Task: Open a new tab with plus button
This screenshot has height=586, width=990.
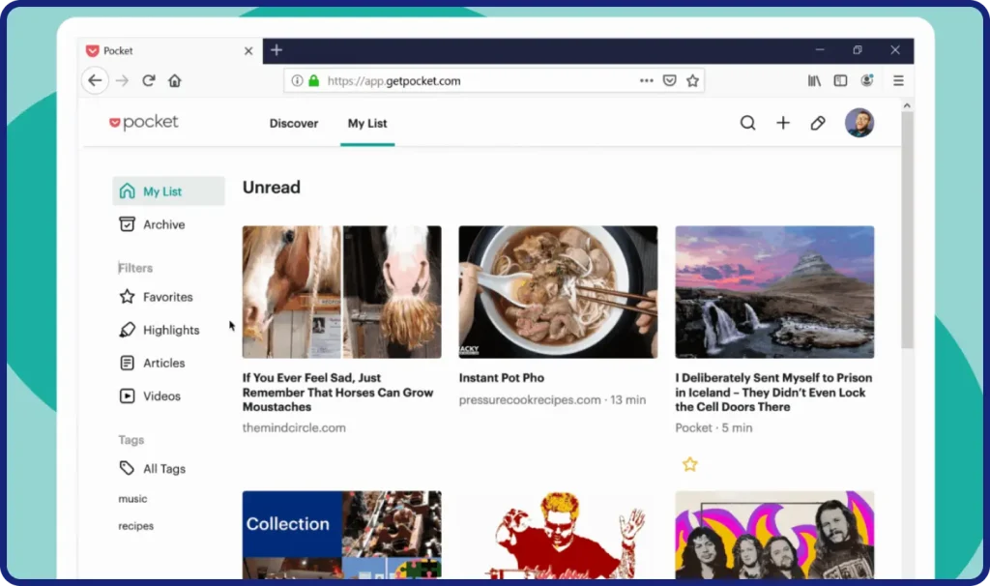Action: (x=277, y=50)
